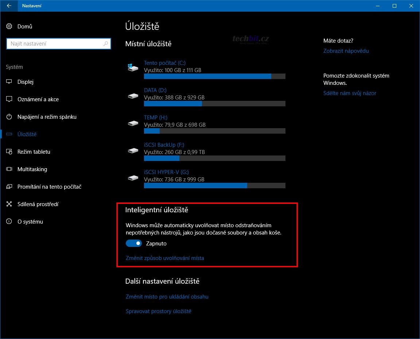Open Promítání na tento počítač
420x339 pixels.
click(49, 186)
